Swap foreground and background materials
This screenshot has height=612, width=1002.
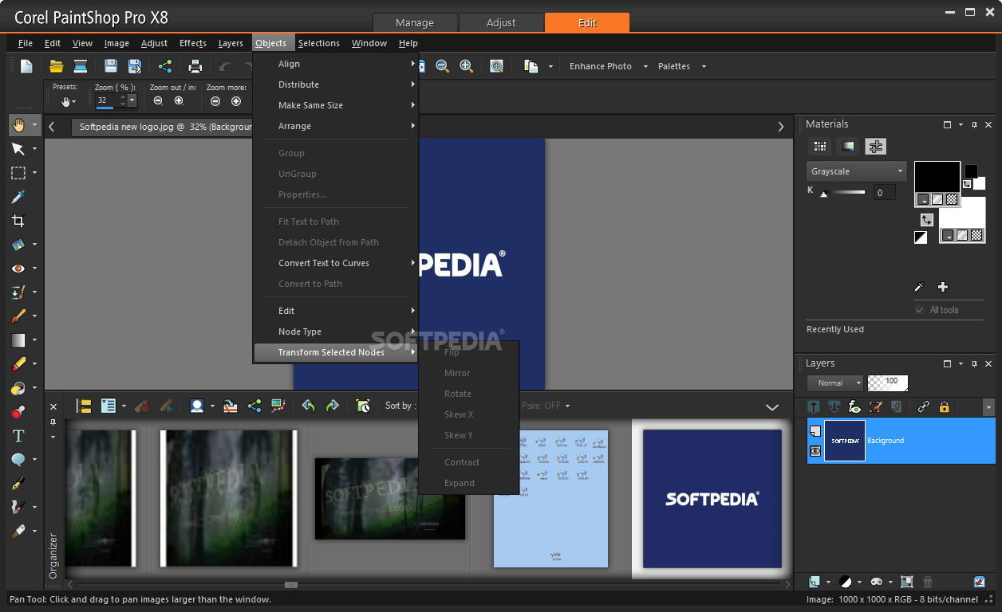[x=927, y=219]
